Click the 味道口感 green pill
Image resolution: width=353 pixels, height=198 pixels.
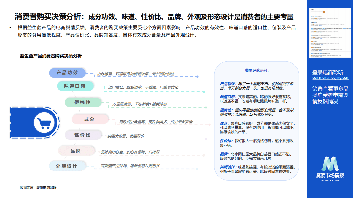click(75, 86)
